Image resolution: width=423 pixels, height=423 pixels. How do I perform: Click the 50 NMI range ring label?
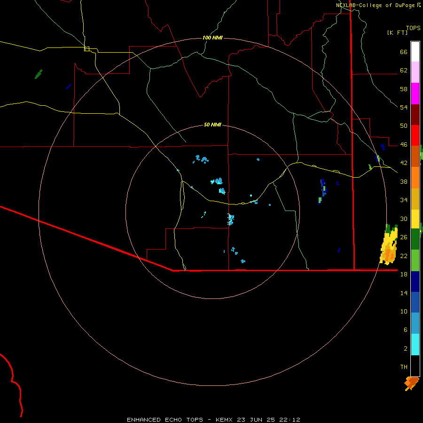(x=212, y=125)
